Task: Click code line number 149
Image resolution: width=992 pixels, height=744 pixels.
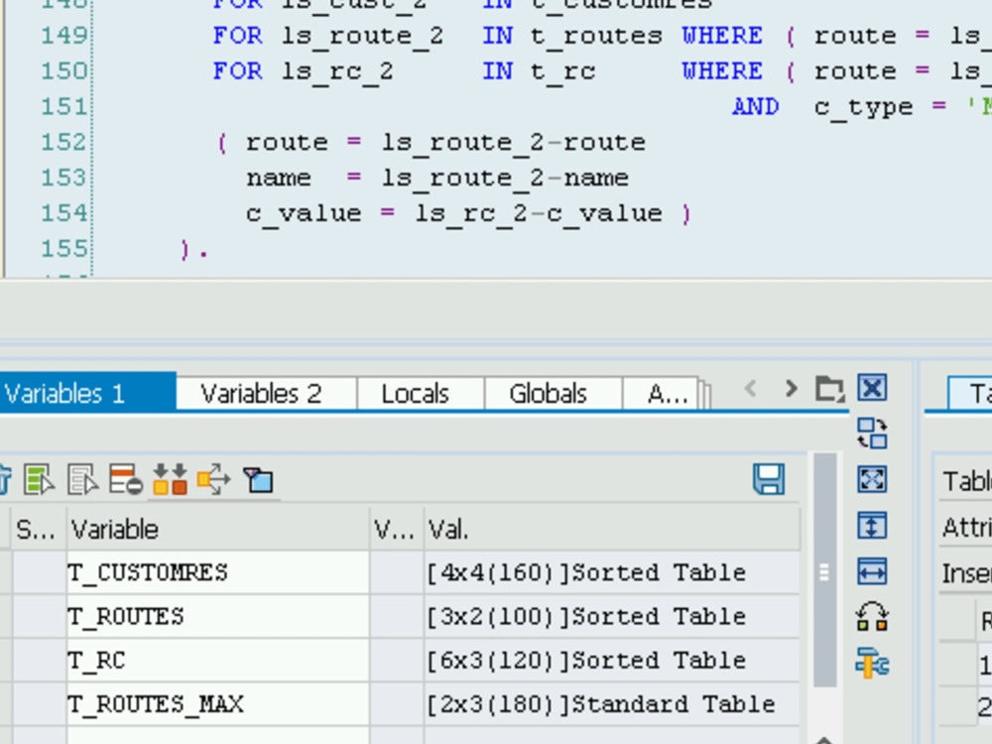Action: (63, 35)
